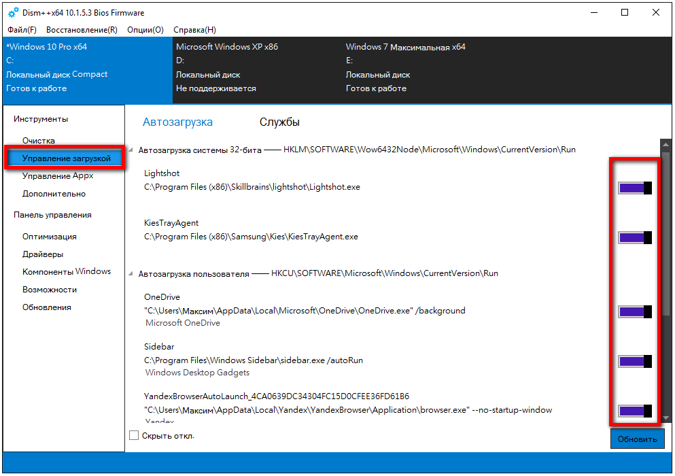Check the 'Скрыть откл.' checkbox
The width and height of the screenshot is (675, 476).
pyautogui.click(x=134, y=435)
